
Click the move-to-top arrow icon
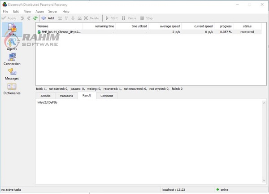[x=60, y=18]
